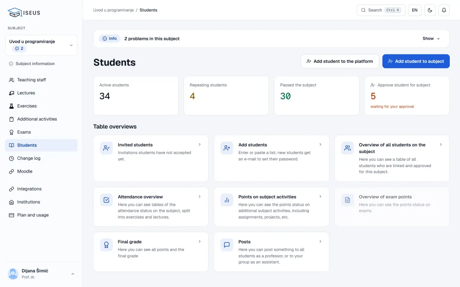Click the Exams award icon
Image resolution: width=460 pixels, height=287 pixels.
click(11, 132)
